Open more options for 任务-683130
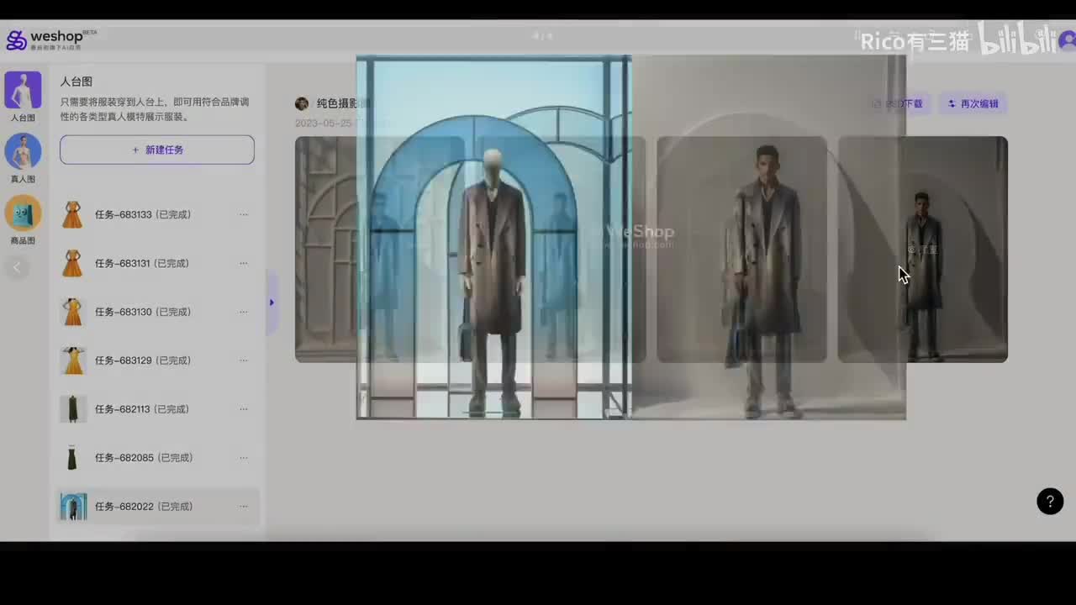Viewport: 1076px width, 605px height. coord(243,312)
